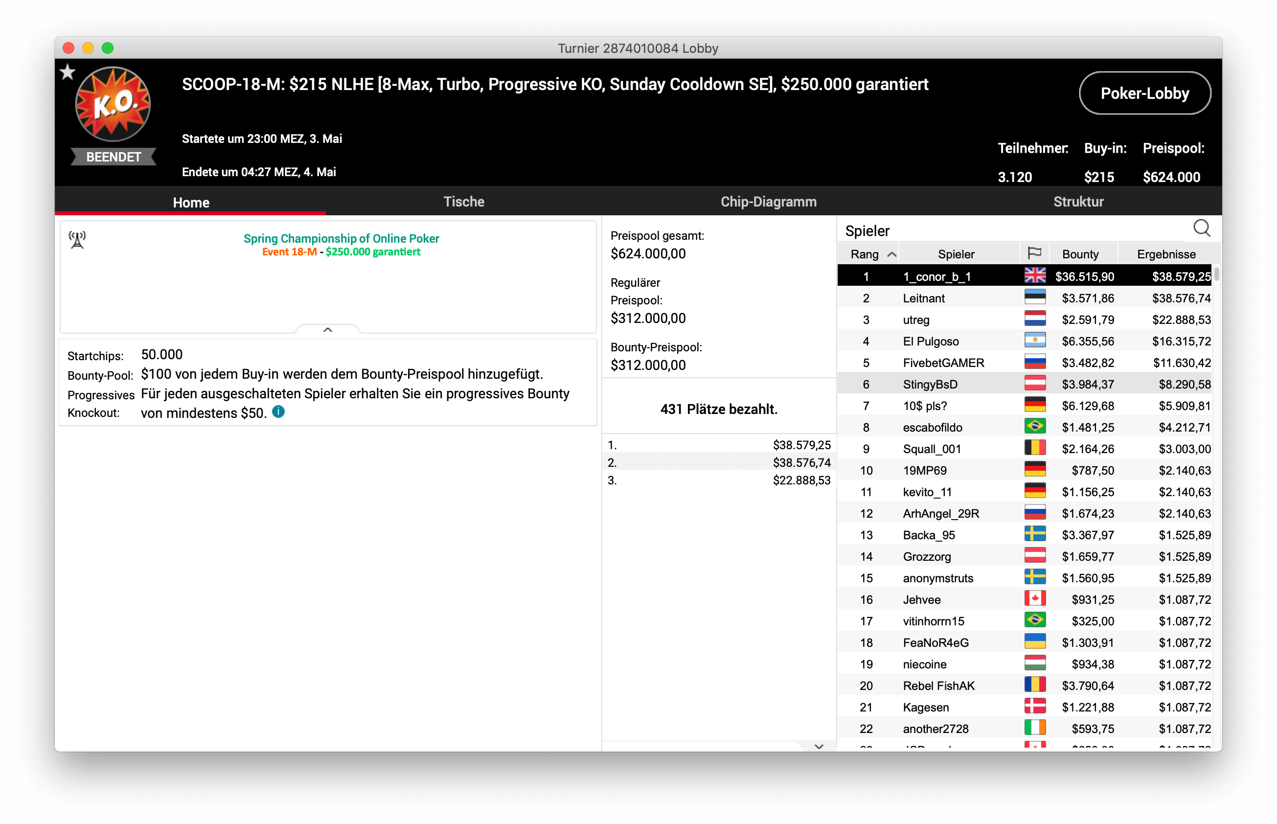
Task: Sort players by Bounty column header
Action: [x=1080, y=254]
